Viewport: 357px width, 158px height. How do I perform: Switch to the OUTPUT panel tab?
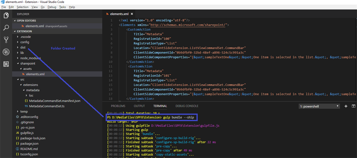(x=139, y=106)
